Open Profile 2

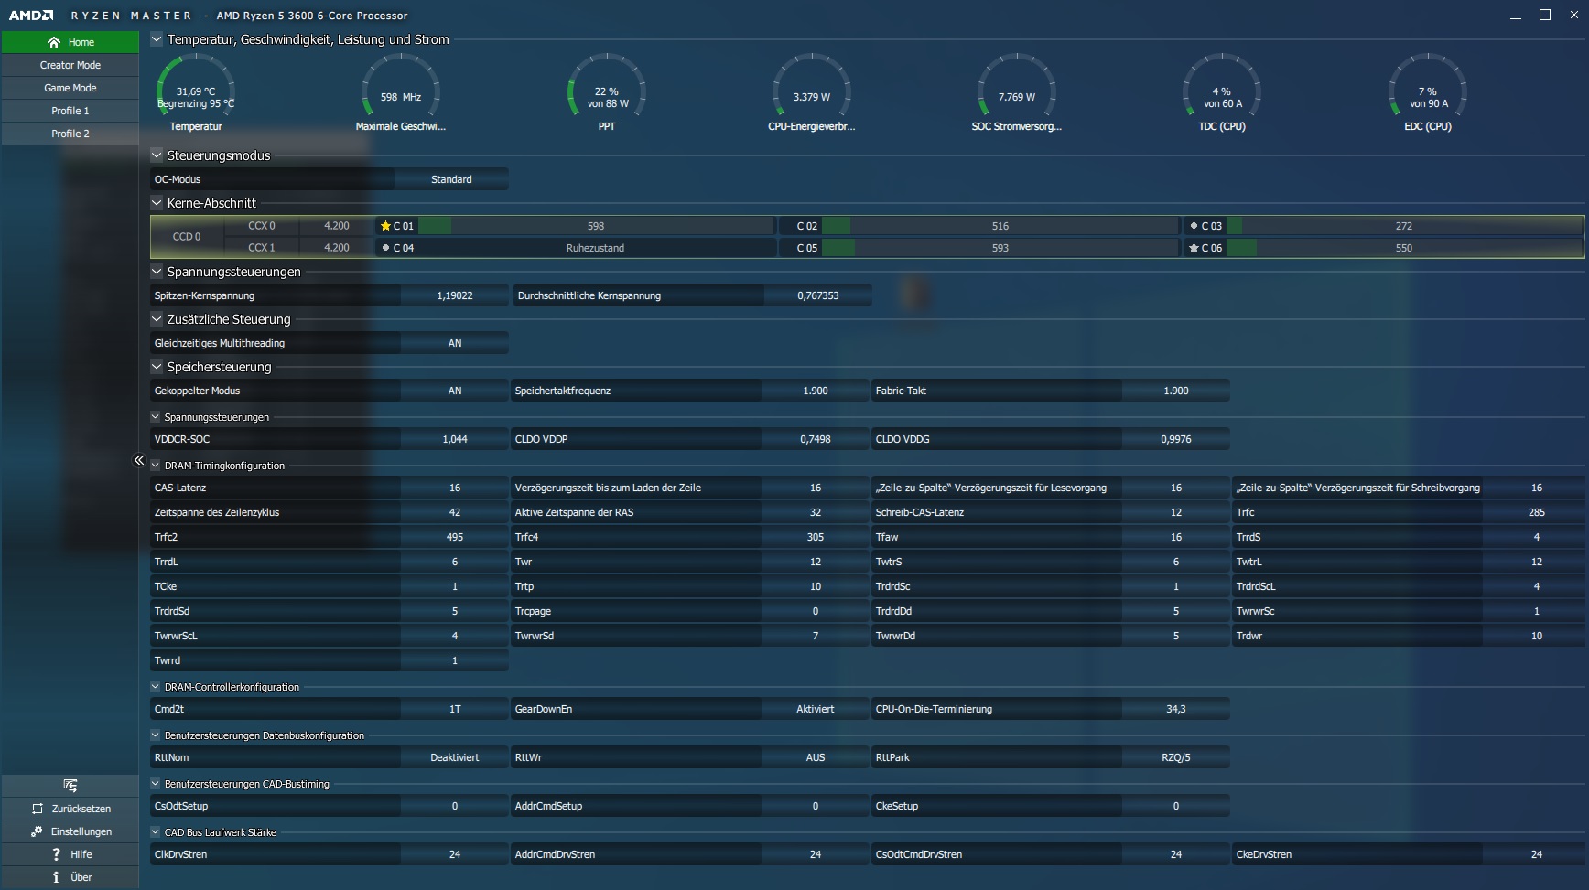click(x=70, y=134)
